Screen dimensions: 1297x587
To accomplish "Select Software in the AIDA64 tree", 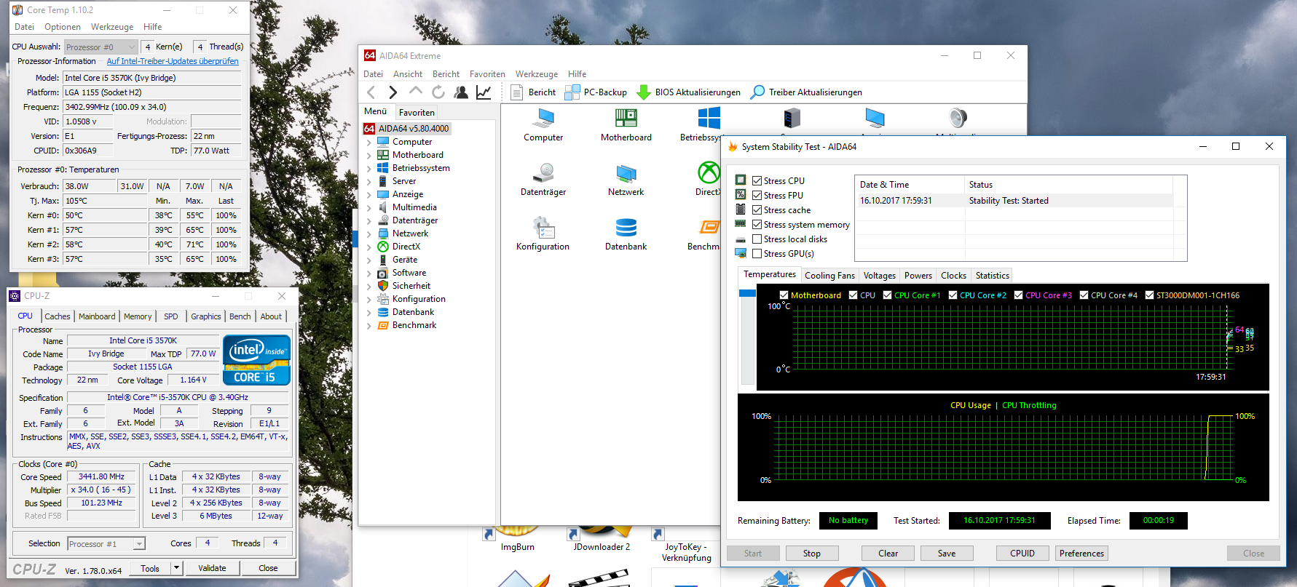I will click(409, 273).
